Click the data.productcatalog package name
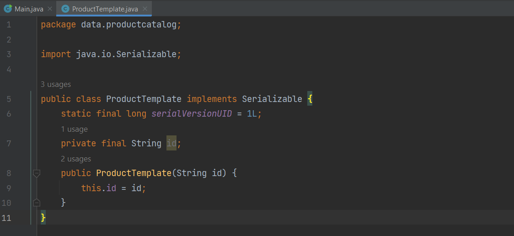This screenshot has height=236, width=514. pos(128,25)
